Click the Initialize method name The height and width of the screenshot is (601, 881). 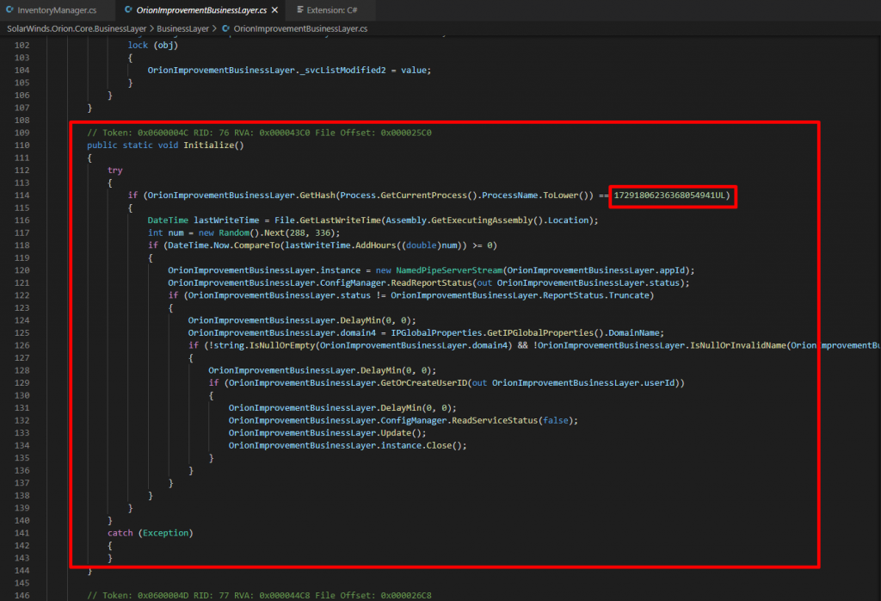(x=208, y=145)
